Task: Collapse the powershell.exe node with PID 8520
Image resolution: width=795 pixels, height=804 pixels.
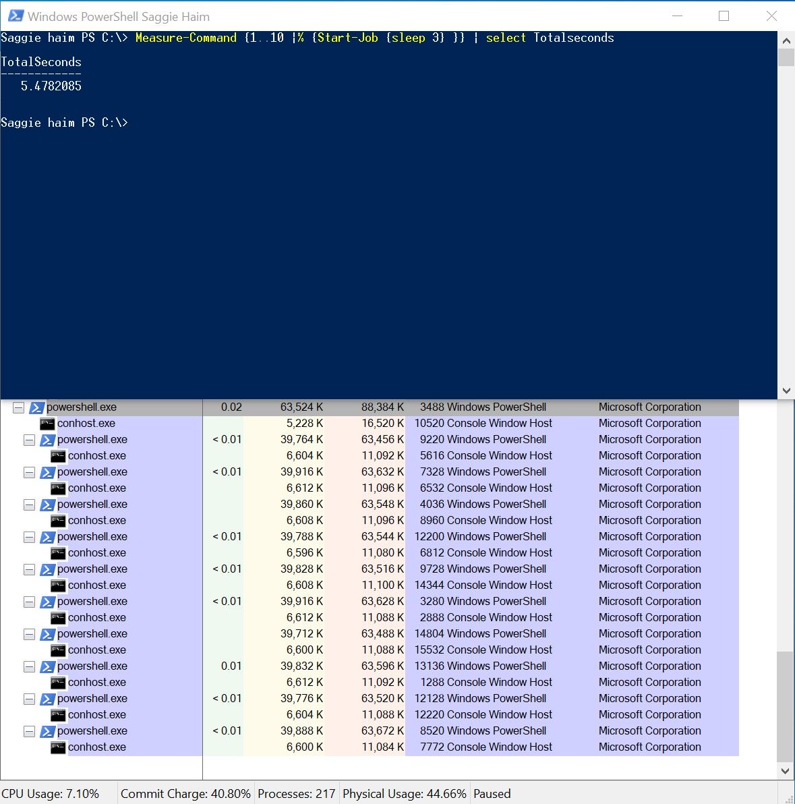Action: click(x=29, y=731)
